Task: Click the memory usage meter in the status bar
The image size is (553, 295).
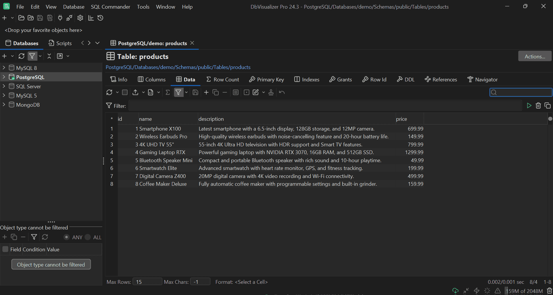Action: click(x=524, y=291)
